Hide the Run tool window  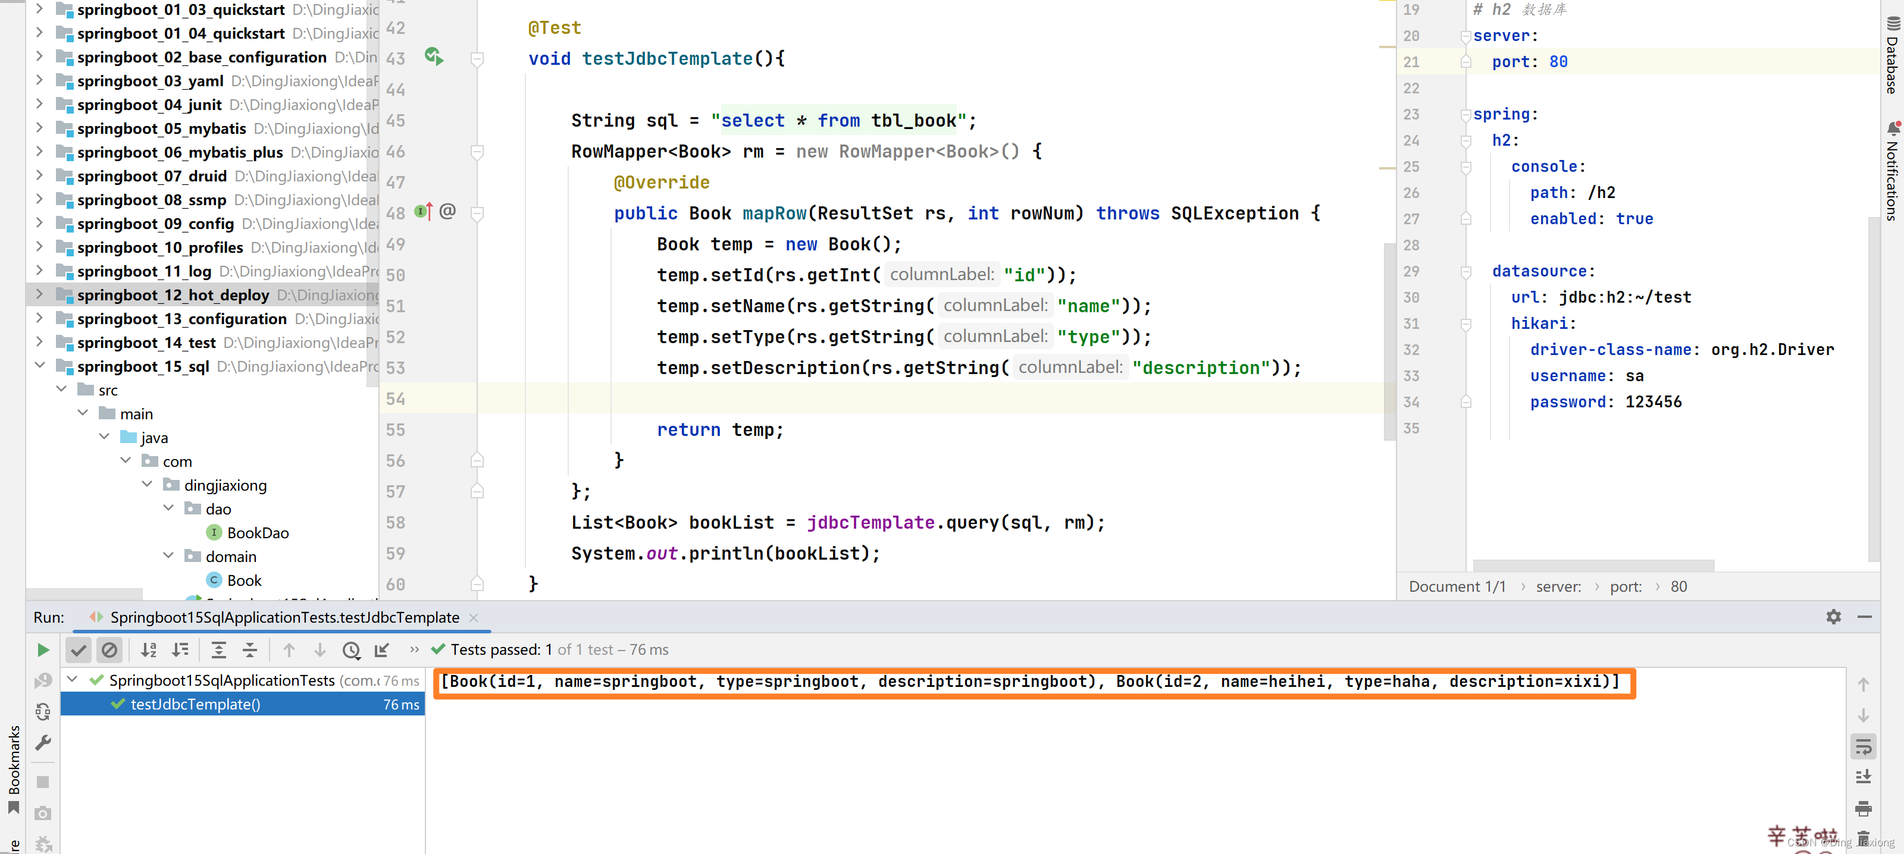coord(1865,617)
